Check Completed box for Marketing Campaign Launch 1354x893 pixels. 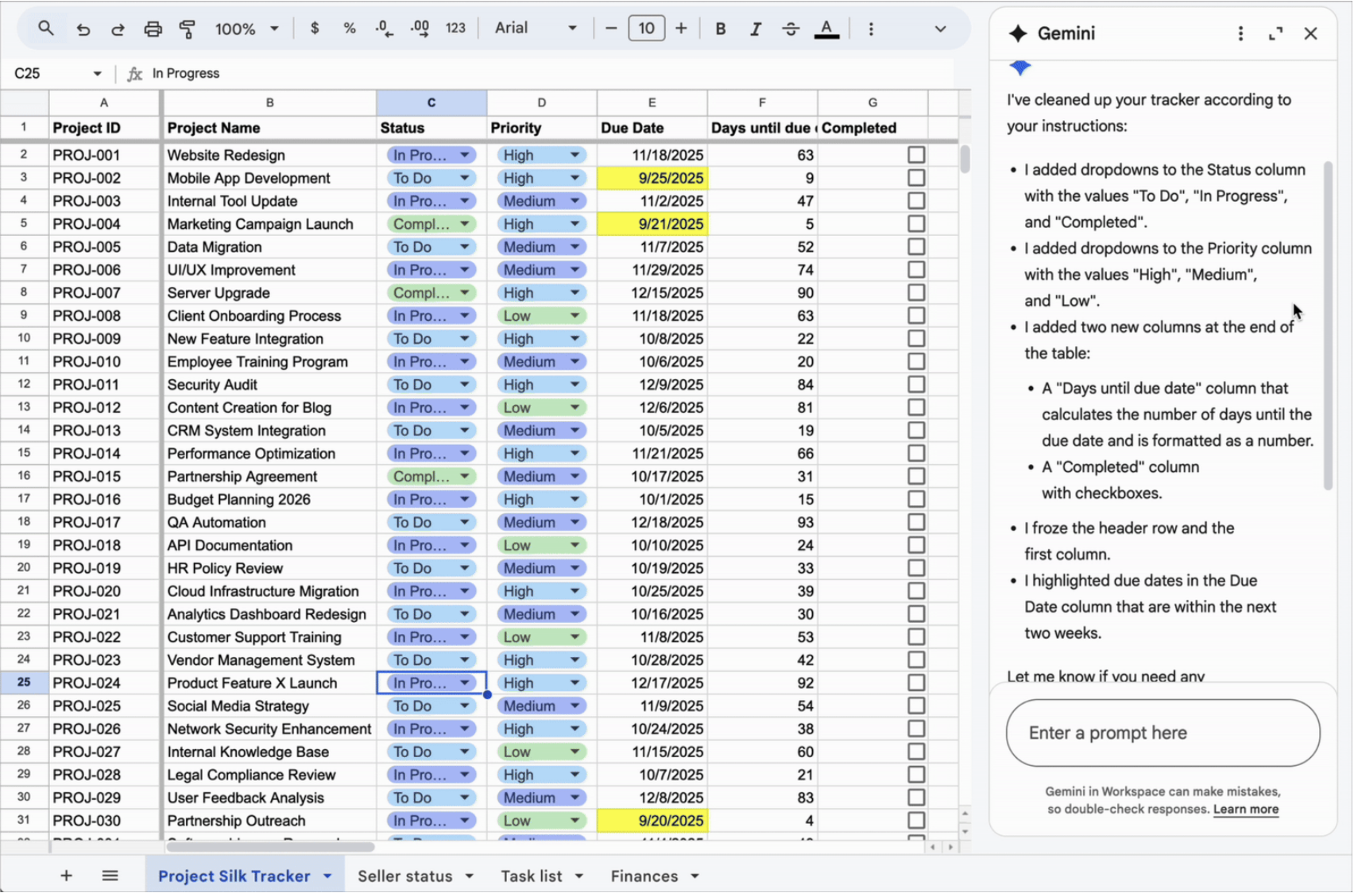coord(916,224)
